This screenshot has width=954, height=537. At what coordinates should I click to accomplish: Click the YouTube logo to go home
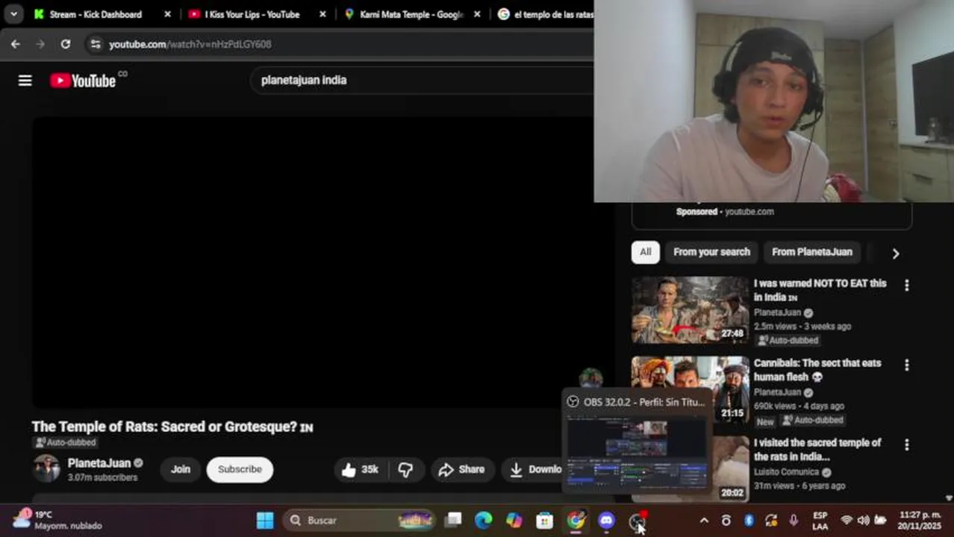click(x=83, y=81)
